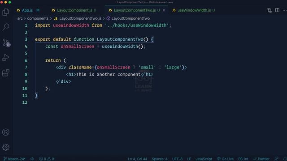Screen dimensions: 287x161
Task: Open the errors and warnings counter
Action: pos(47,159)
